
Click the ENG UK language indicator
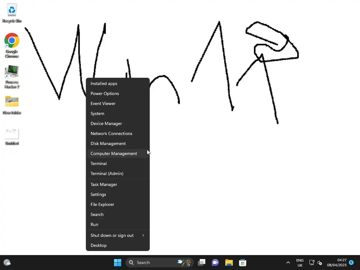point(300,262)
